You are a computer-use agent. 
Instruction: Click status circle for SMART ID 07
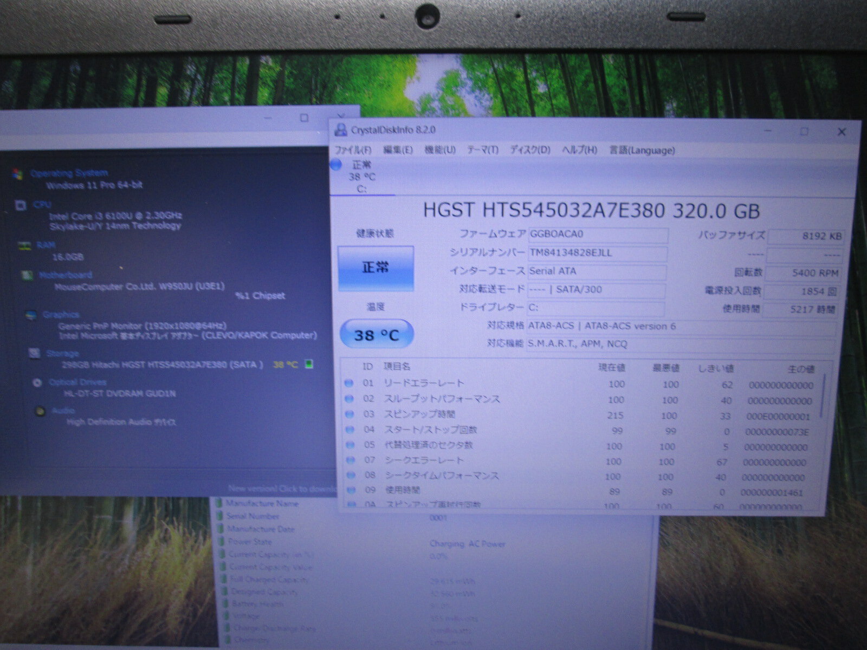point(351,460)
